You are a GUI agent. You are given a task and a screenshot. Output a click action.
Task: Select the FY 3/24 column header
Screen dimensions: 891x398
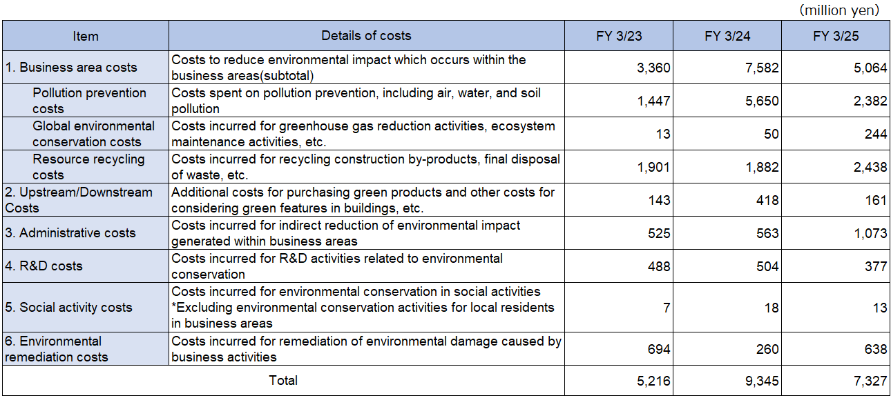(727, 36)
